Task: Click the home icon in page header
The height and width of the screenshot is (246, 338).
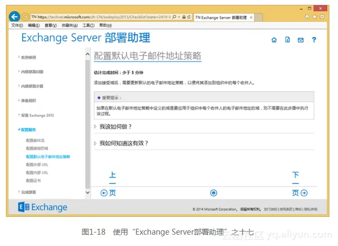Action: 274,40
